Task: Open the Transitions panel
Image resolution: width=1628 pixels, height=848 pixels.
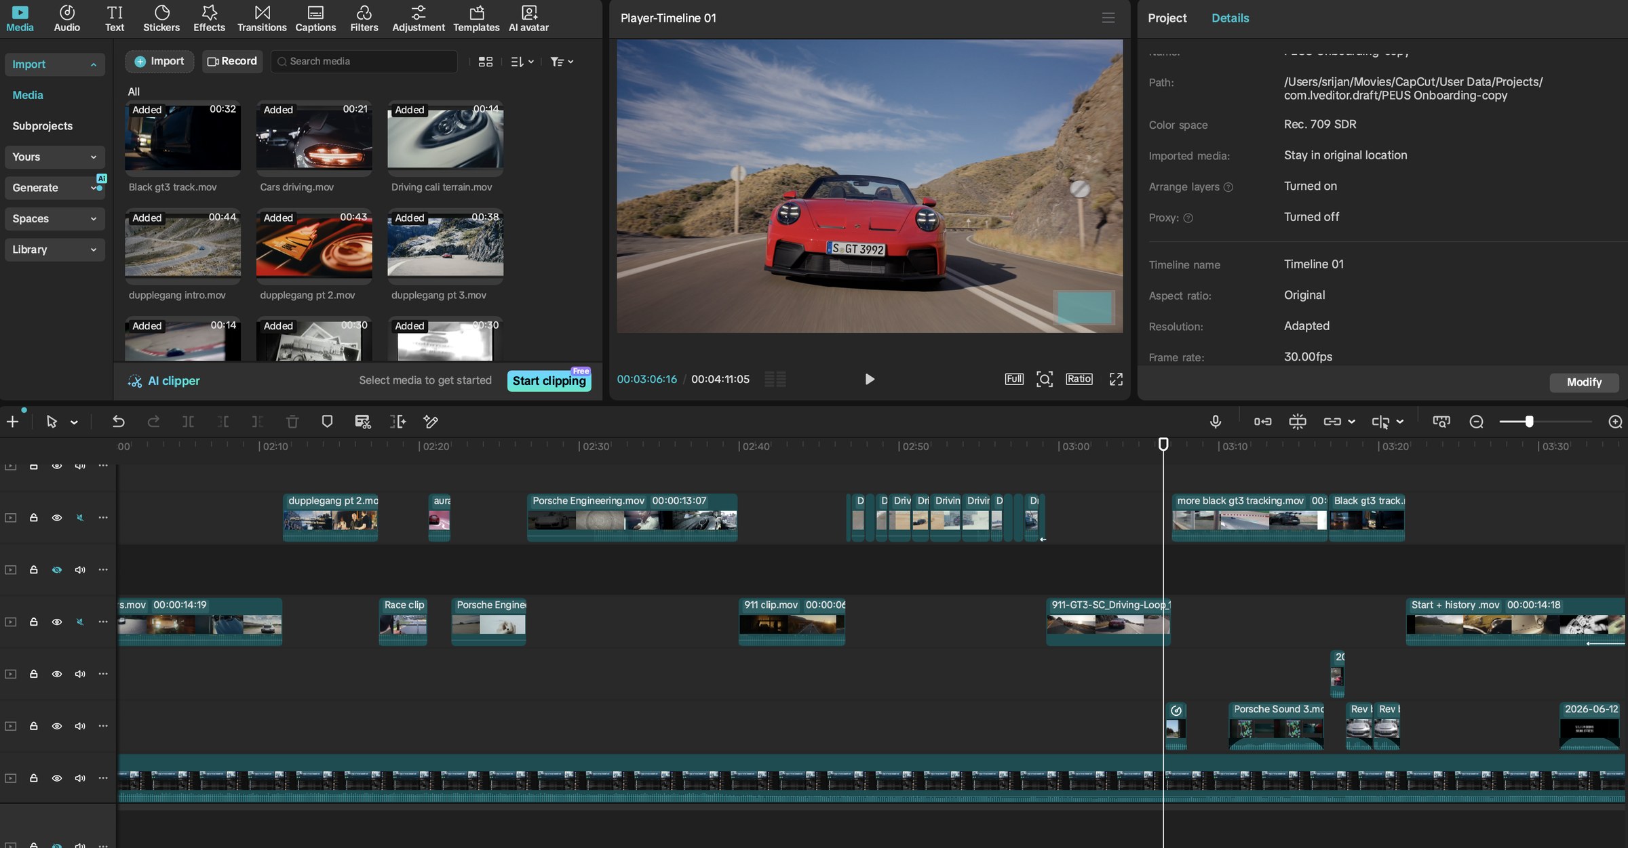Action: (x=262, y=18)
